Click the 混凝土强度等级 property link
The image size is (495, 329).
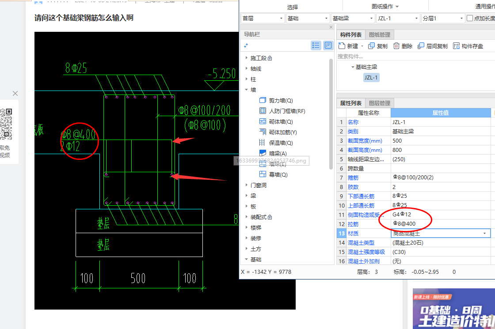coord(366,252)
